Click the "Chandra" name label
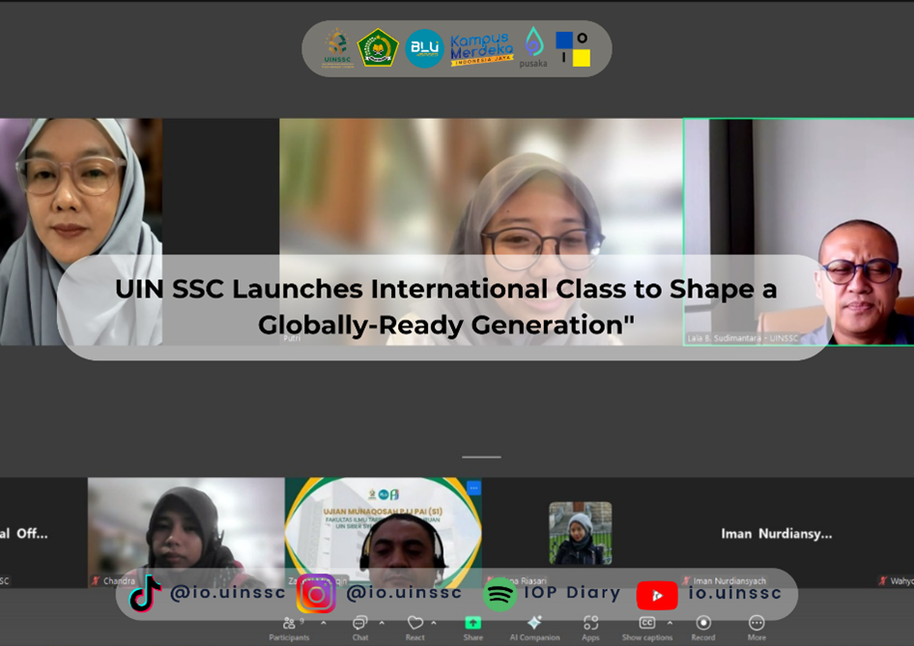914x646 pixels. [119, 580]
